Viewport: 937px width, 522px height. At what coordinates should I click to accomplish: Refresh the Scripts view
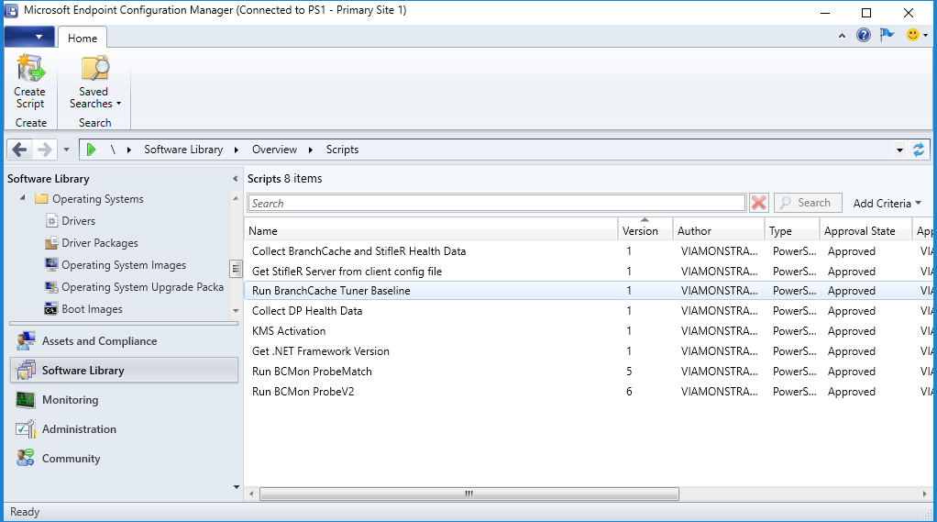pos(919,150)
